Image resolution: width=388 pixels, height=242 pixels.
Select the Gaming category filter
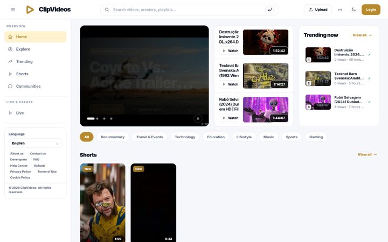[x=316, y=137]
